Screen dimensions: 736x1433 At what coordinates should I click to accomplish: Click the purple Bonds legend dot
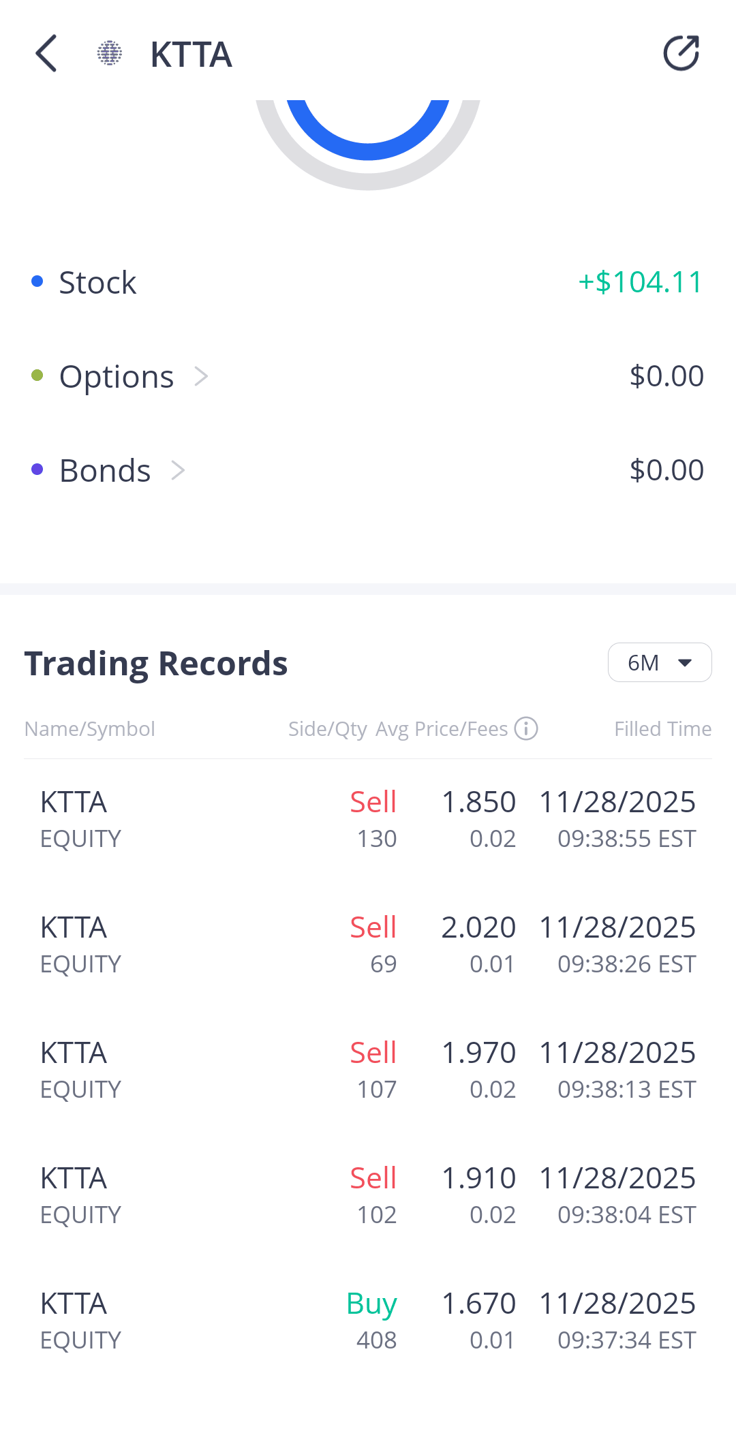pos(37,469)
